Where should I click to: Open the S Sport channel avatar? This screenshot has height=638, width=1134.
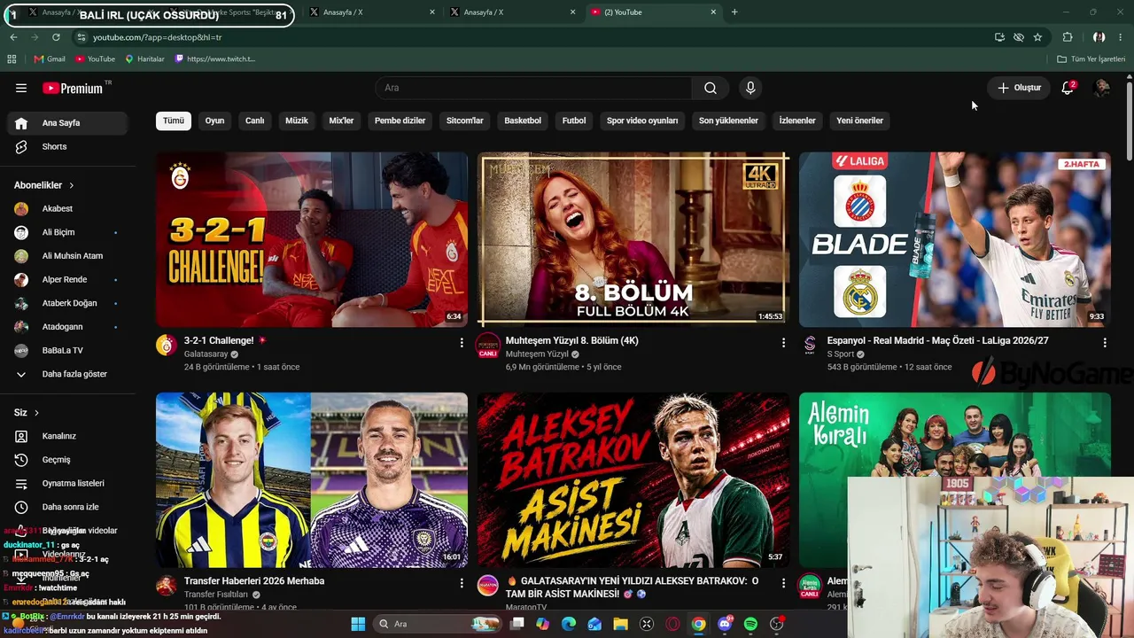pos(810,346)
